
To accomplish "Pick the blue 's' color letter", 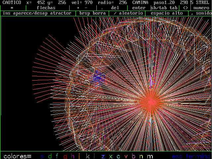I will 42,156.
